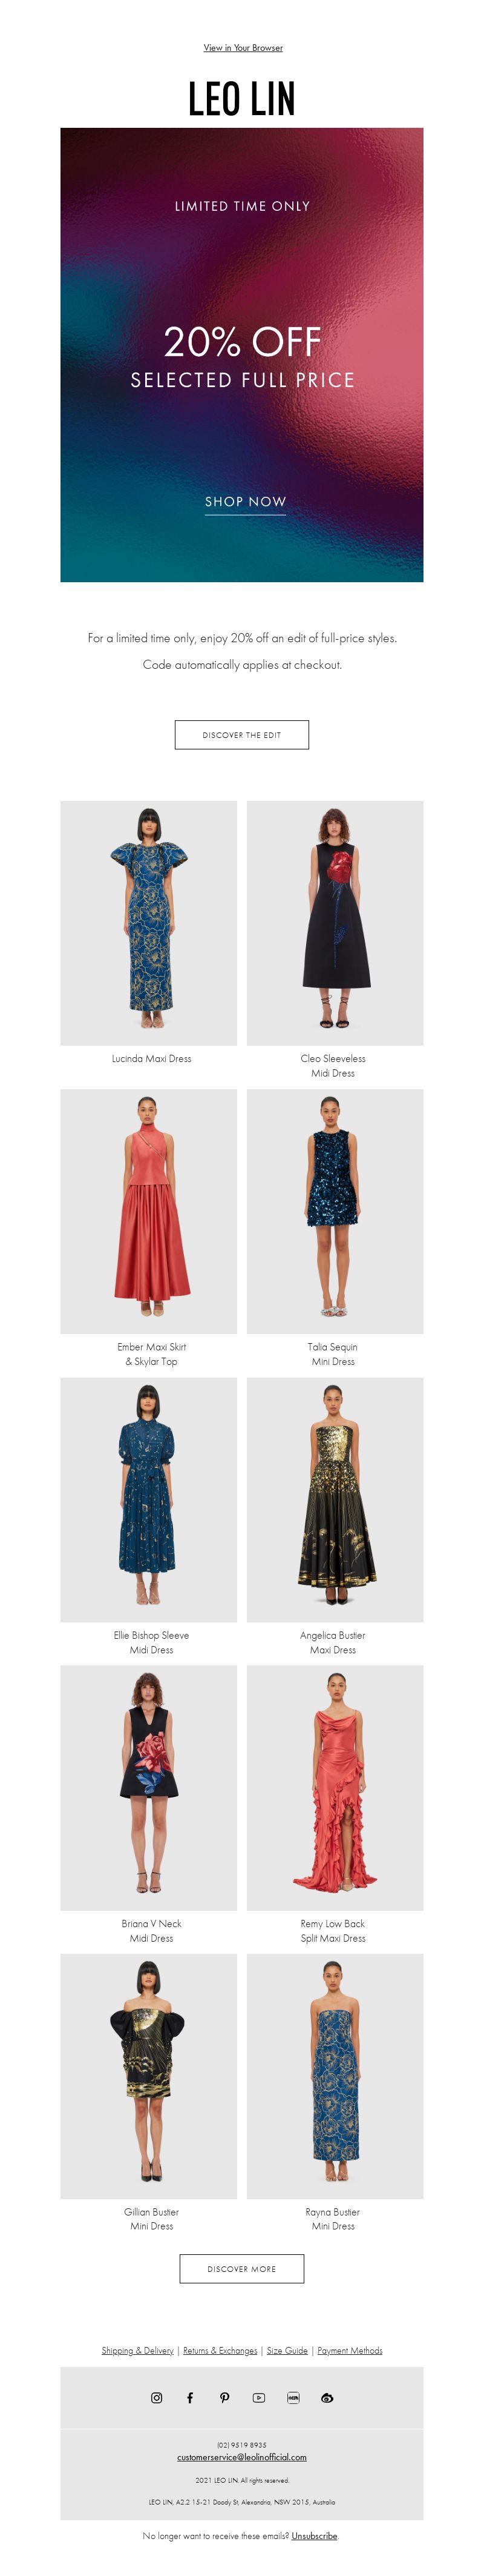484x2576 pixels.
Task: Open the Remy Low Back dress photo
Action: (x=335, y=1788)
